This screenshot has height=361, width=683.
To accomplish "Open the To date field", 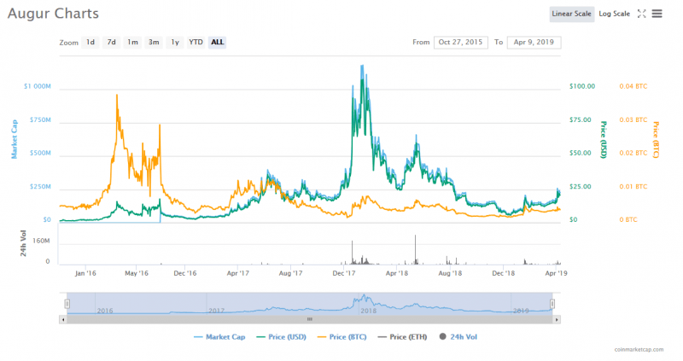I will [534, 42].
